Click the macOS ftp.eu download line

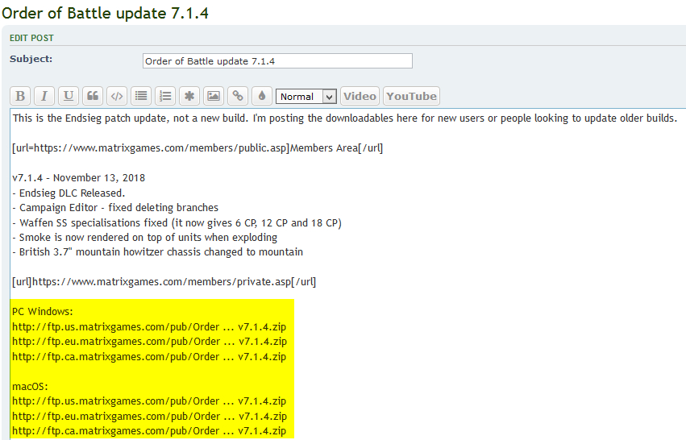click(149, 416)
